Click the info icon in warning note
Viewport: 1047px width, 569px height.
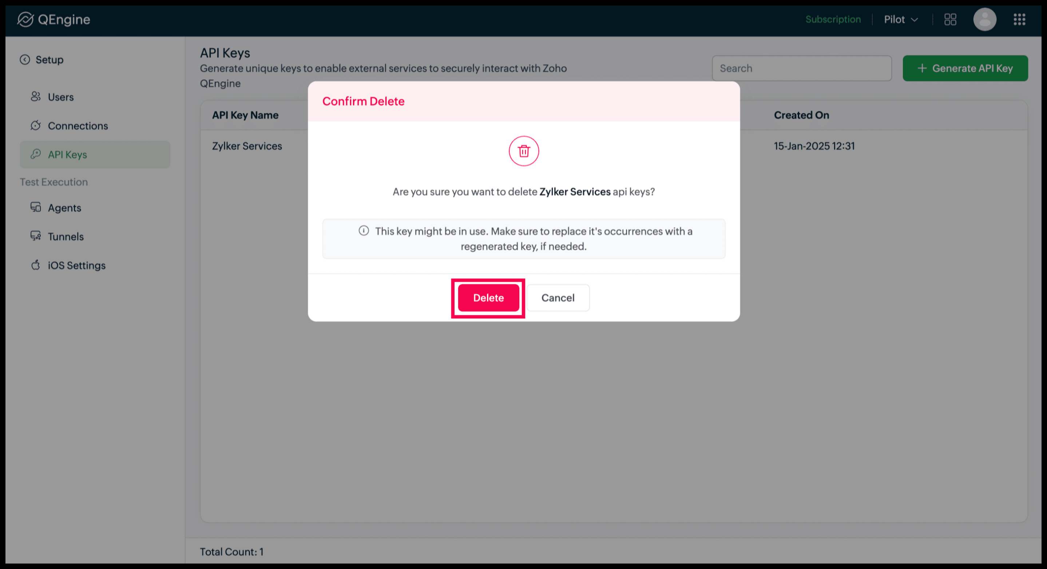364,231
